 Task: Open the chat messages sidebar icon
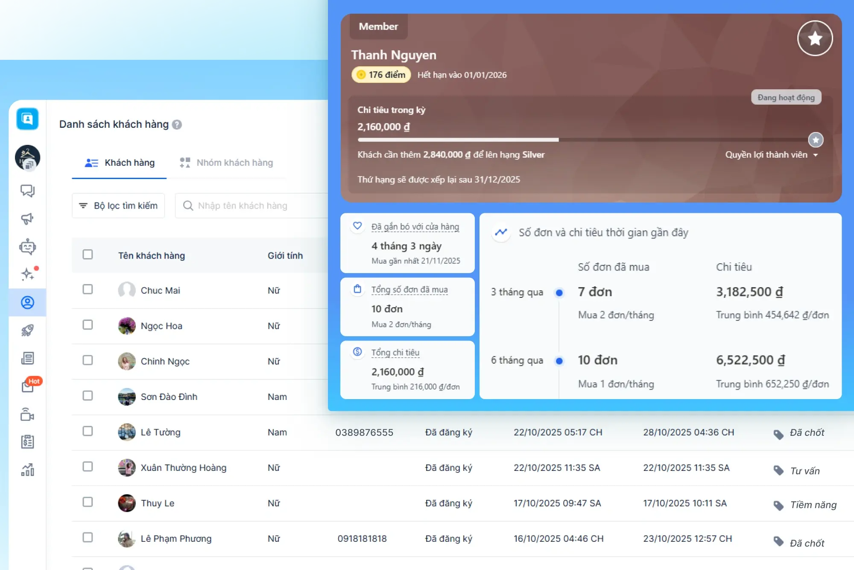pyautogui.click(x=27, y=191)
